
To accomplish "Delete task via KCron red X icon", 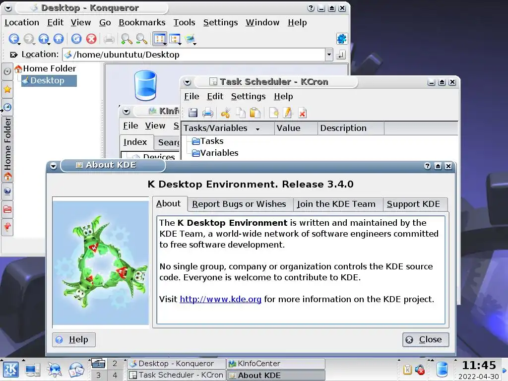I will point(302,113).
